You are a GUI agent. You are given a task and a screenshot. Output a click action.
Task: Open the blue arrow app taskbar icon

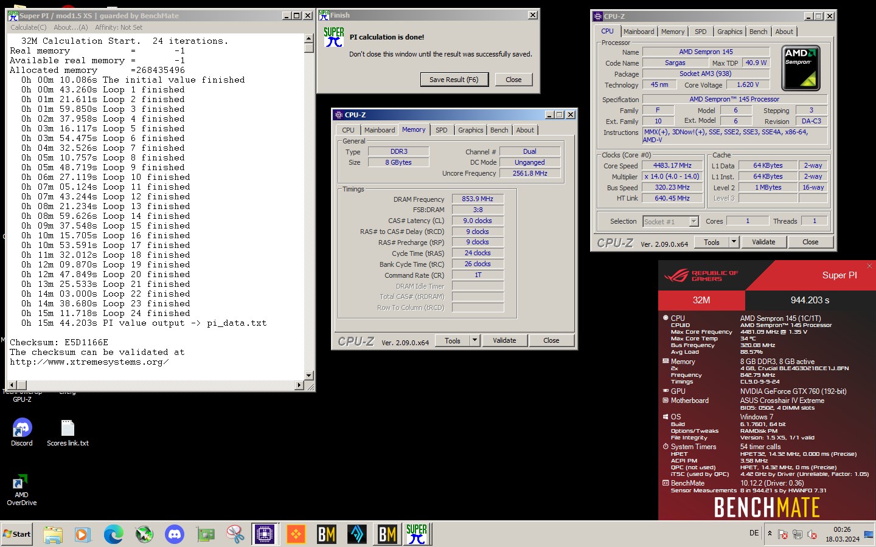coord(357,534)
